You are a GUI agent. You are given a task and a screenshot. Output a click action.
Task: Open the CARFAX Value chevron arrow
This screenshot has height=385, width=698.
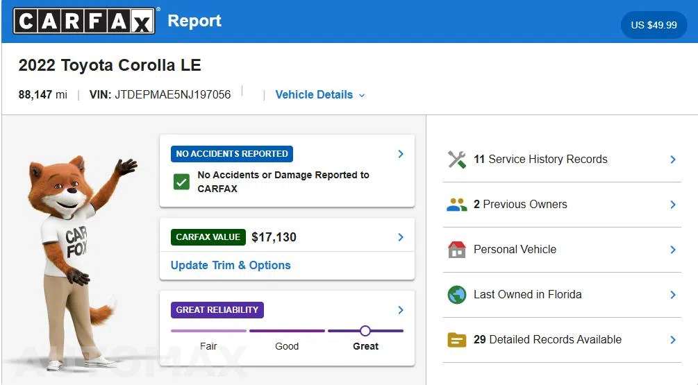coord(401,237)
